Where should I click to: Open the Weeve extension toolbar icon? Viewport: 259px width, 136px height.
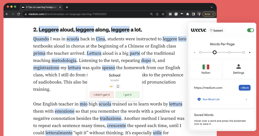tap(170, 14)
